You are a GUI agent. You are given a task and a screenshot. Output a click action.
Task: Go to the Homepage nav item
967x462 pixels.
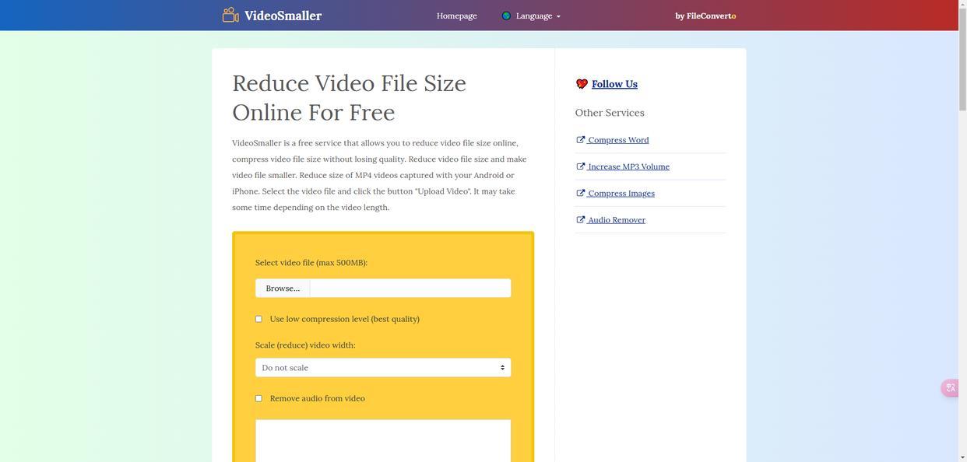click(x=456, y=16)
